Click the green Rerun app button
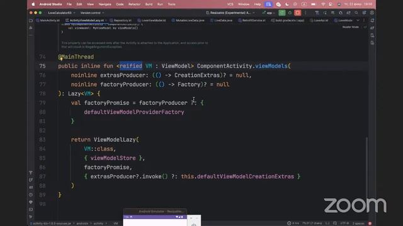The height and width of the screenshot is (226, 403). click(x=282, y=13)
